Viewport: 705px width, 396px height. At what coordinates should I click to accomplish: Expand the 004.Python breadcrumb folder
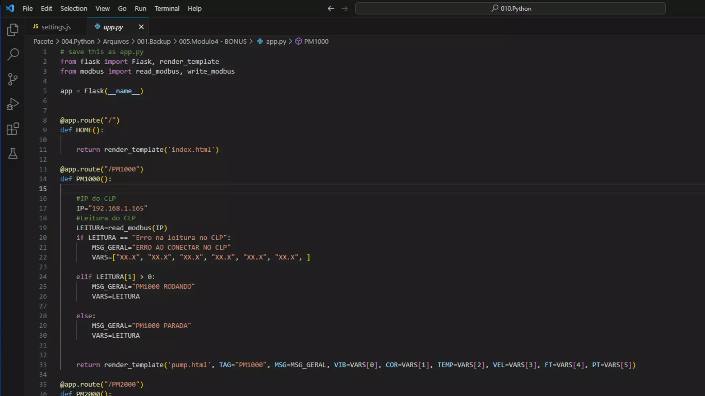pos(77,41)
